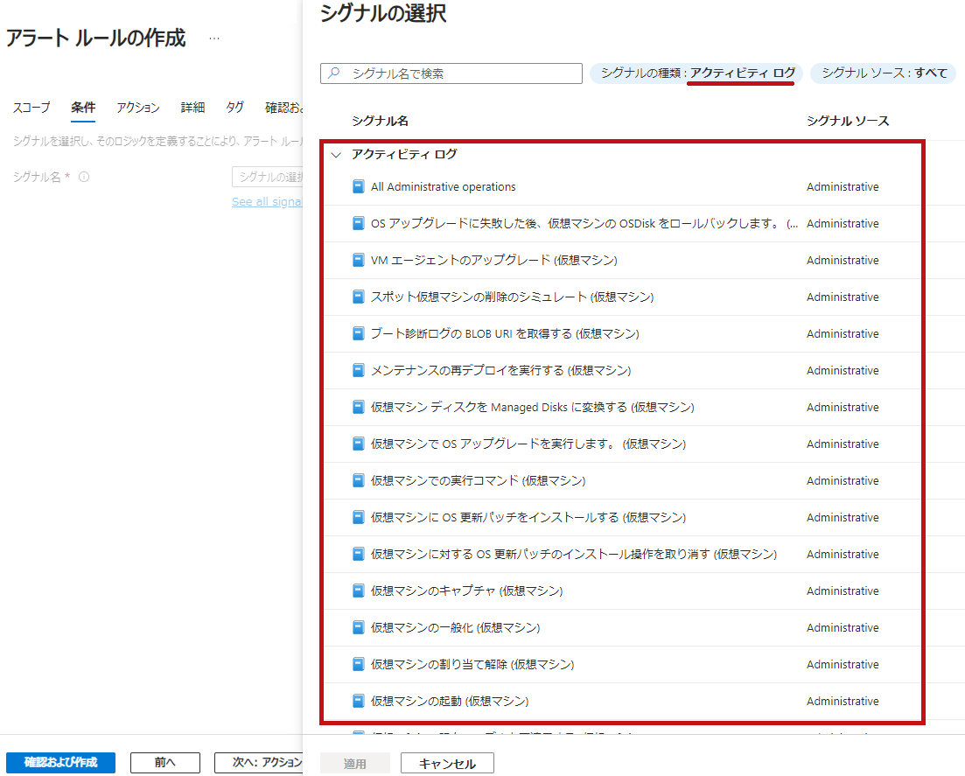Click the 確認および作成 button

[60, 762]
